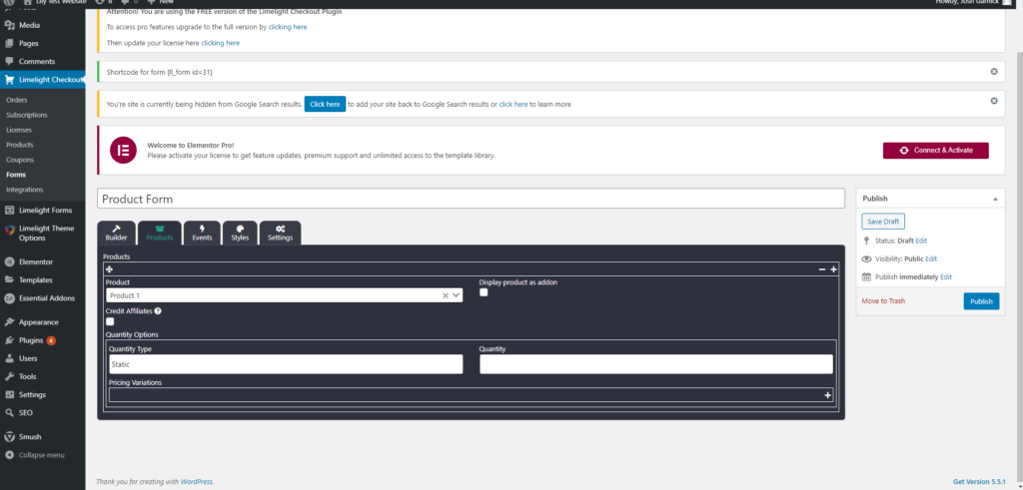Open Orders submenu item
The width and height of the screenshot is (1023, 490).
coord(16,100)
